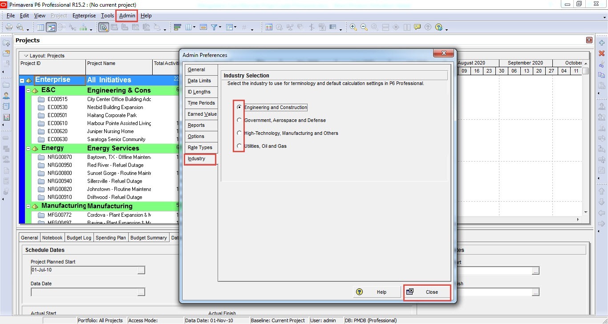Click the Group and Sort toolbar icon

pyautogui.click(x=230, y=27)
